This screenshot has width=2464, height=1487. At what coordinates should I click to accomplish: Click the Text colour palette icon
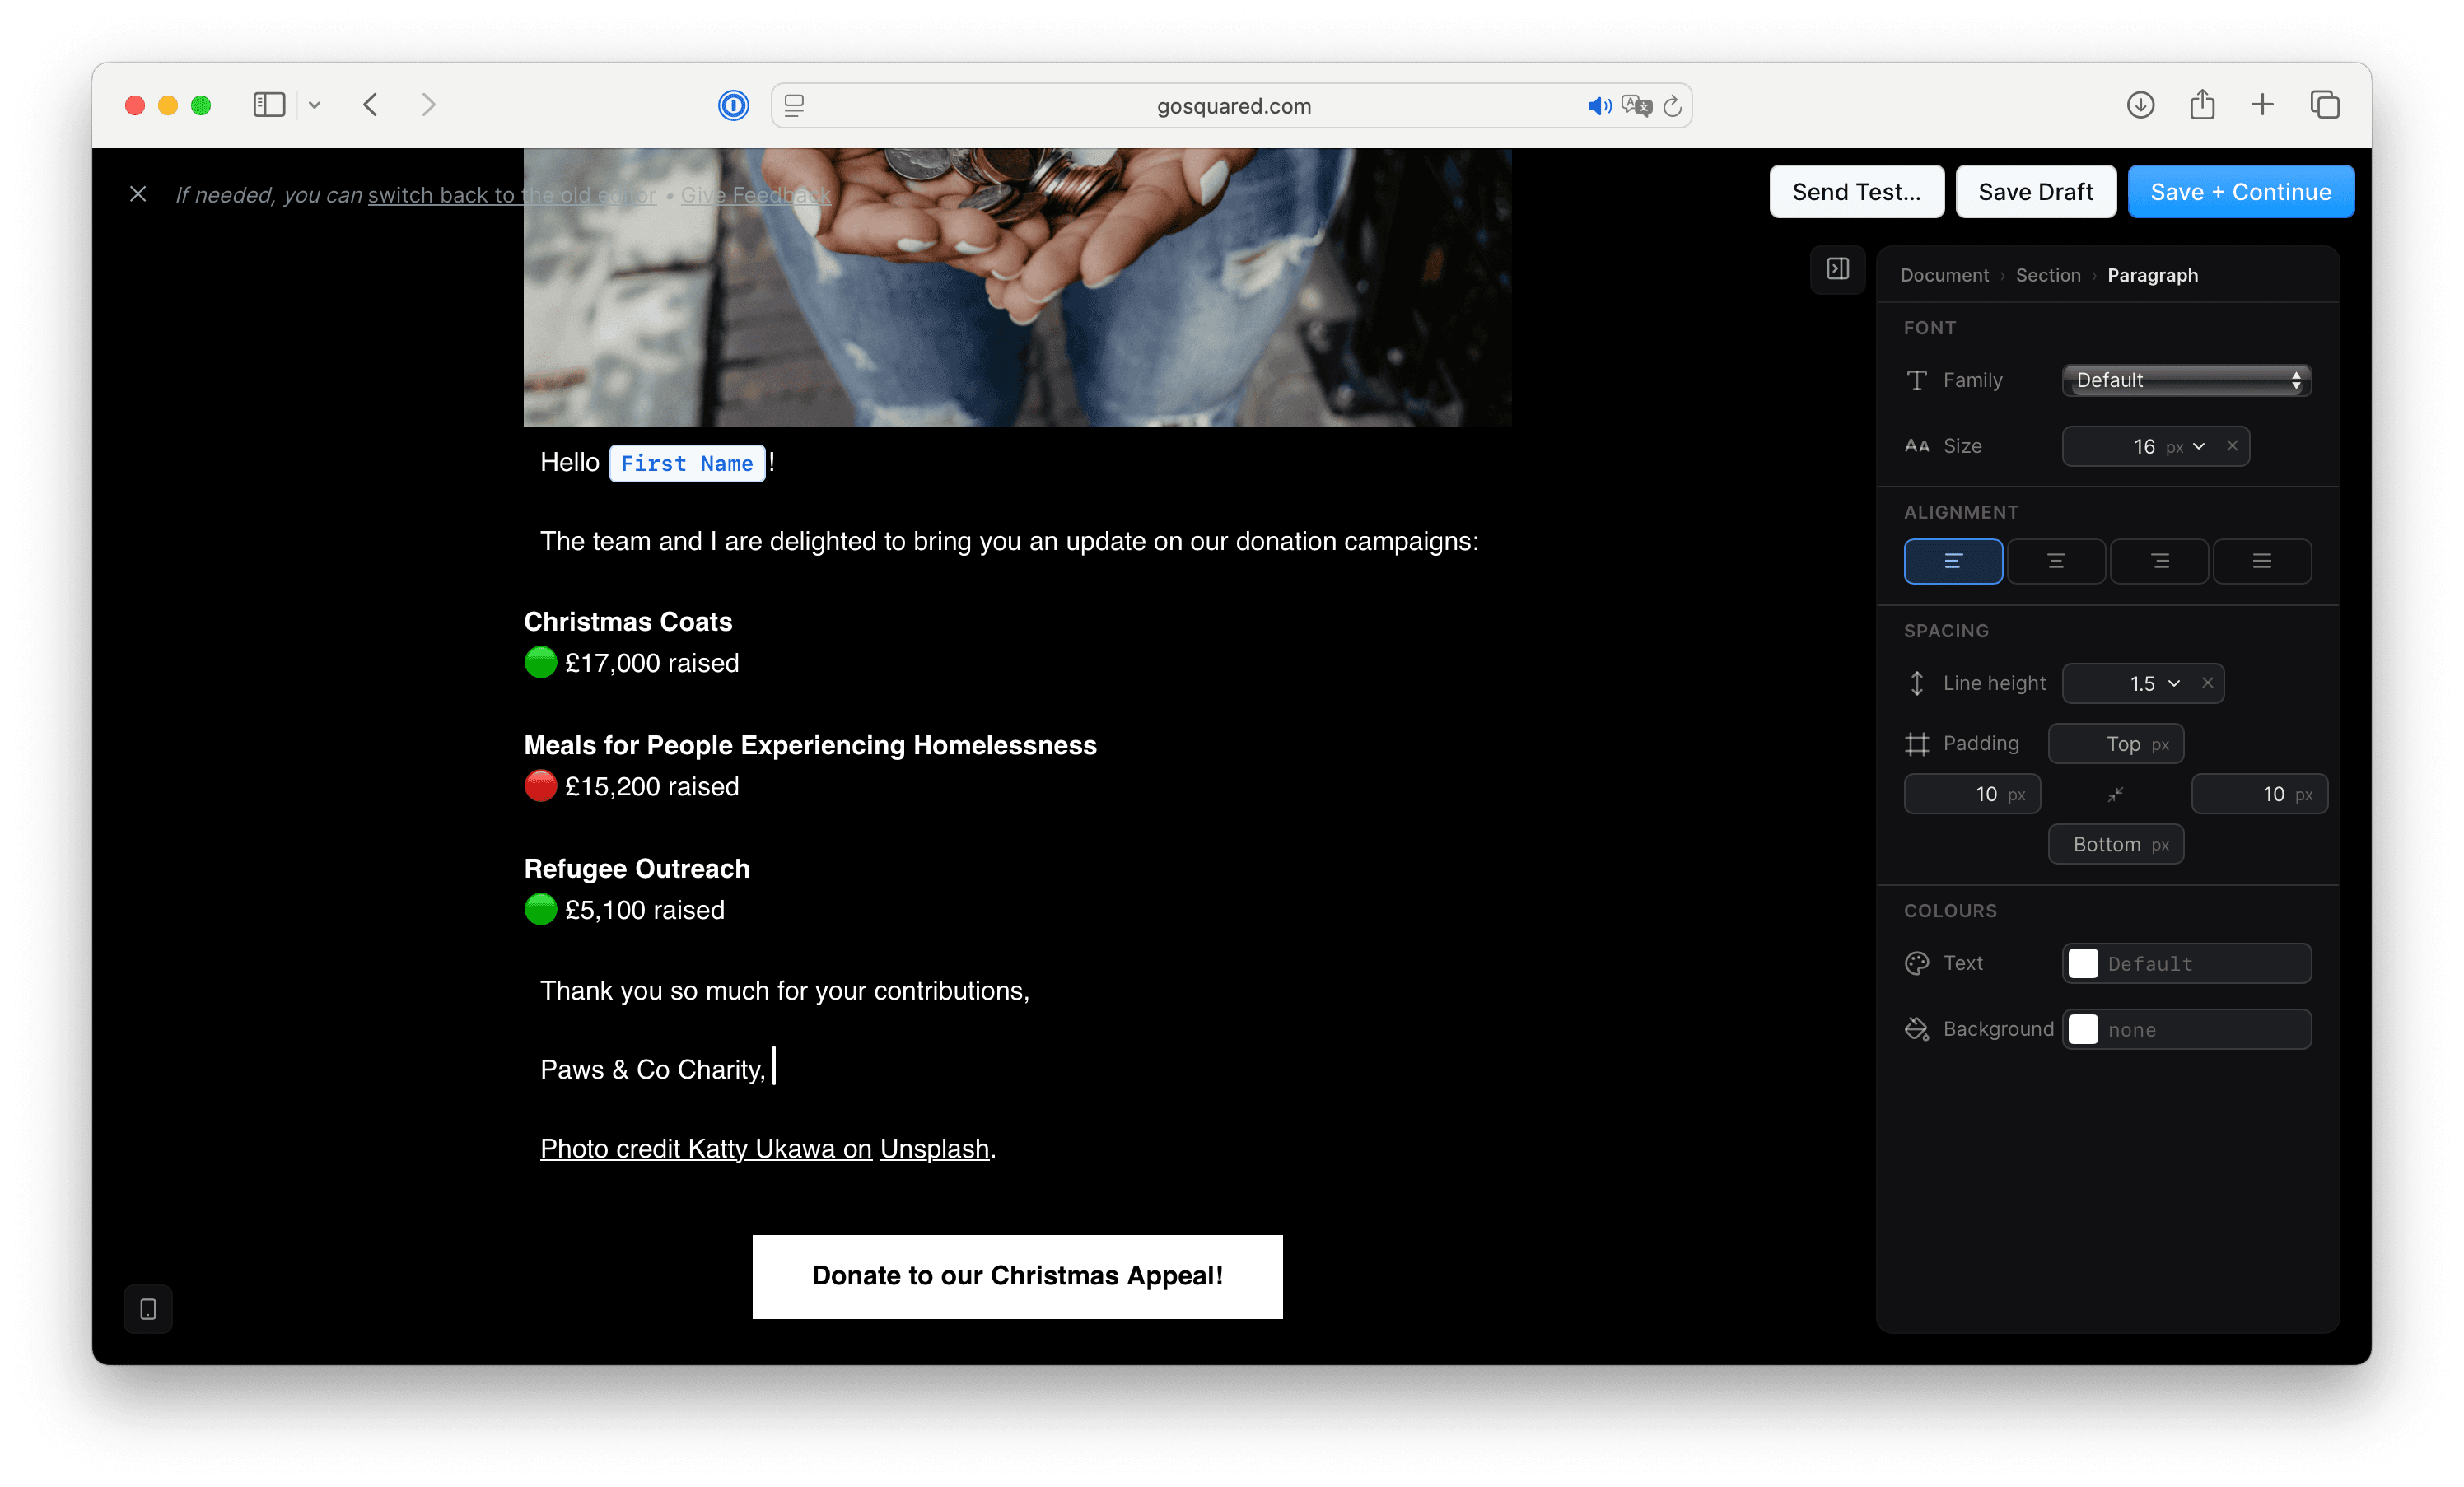click(1916, 963)
